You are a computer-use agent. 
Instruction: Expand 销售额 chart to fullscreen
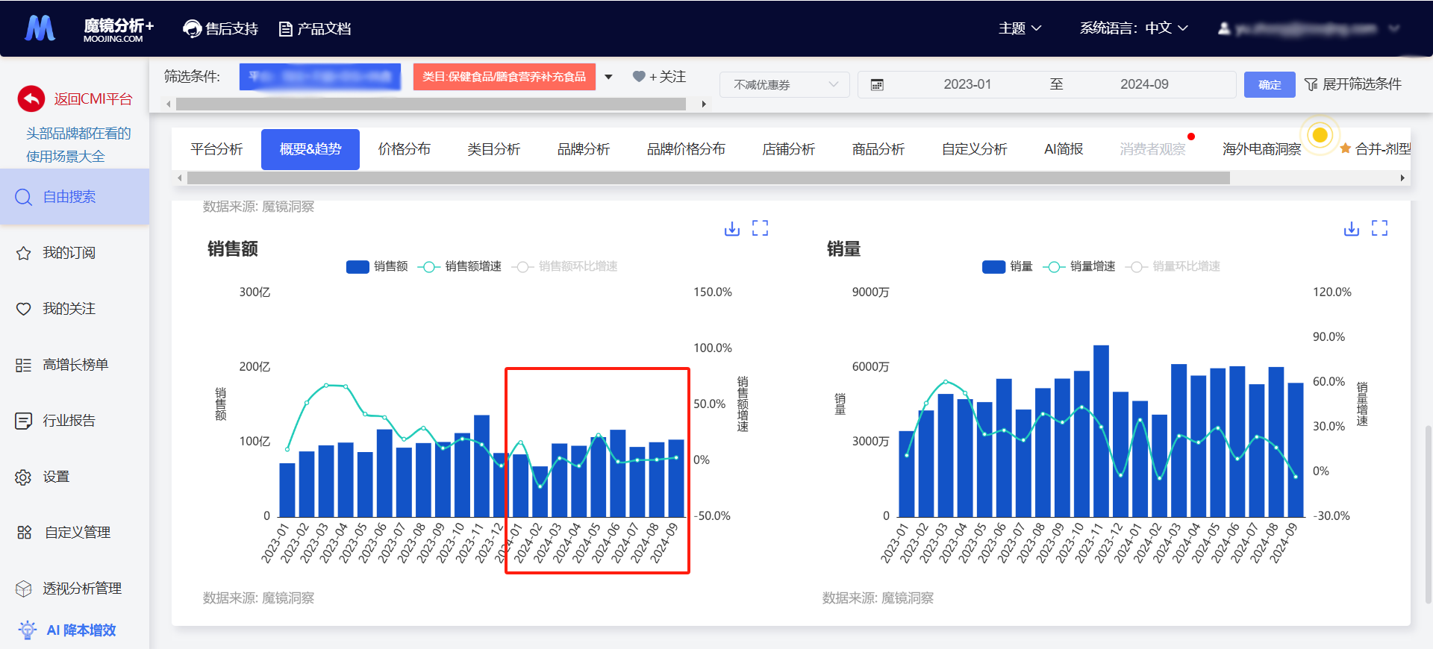(760, 228)
